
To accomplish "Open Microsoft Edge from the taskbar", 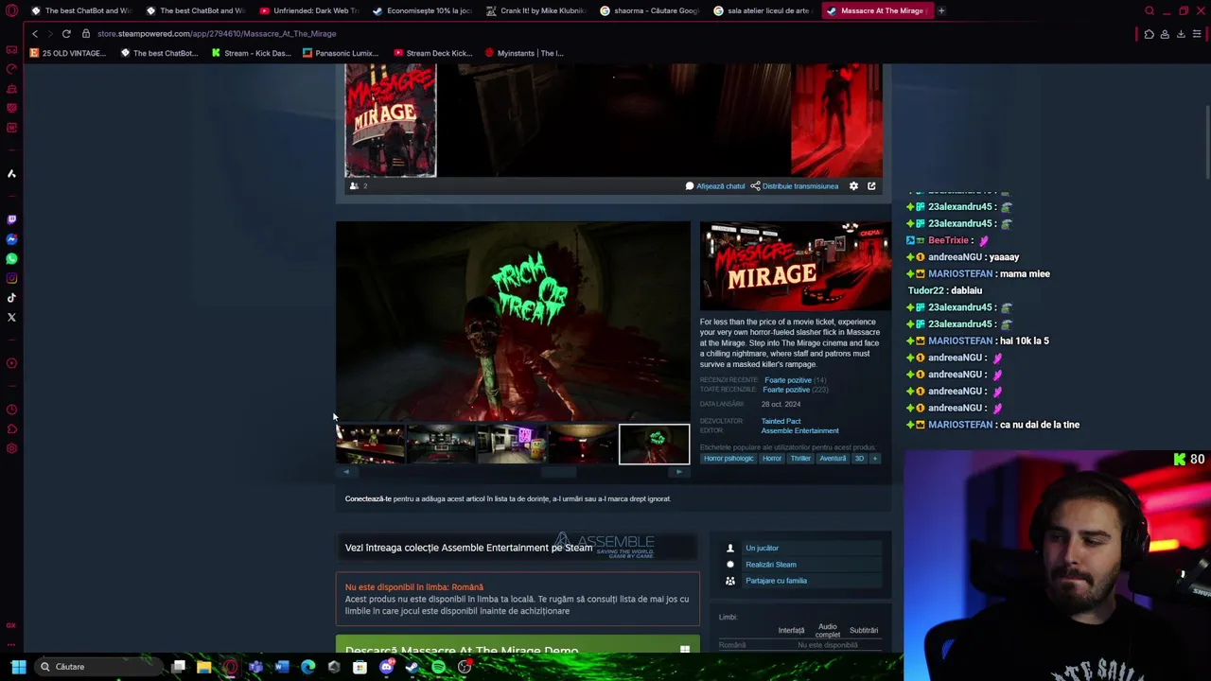I will click(x=307, y=667).
